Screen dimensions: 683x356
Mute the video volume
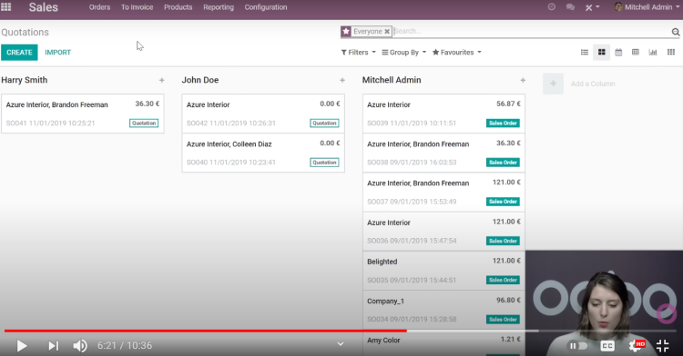click(x=80, y=346)
